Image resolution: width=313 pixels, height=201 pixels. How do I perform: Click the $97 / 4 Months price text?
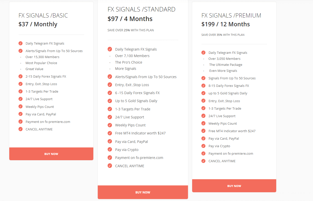(x=130, y=19)
